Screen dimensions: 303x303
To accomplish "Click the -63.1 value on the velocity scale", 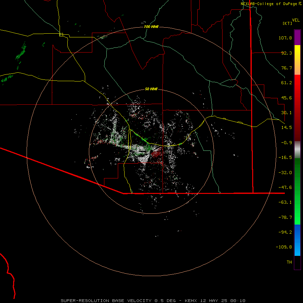I will coord(285,202).
